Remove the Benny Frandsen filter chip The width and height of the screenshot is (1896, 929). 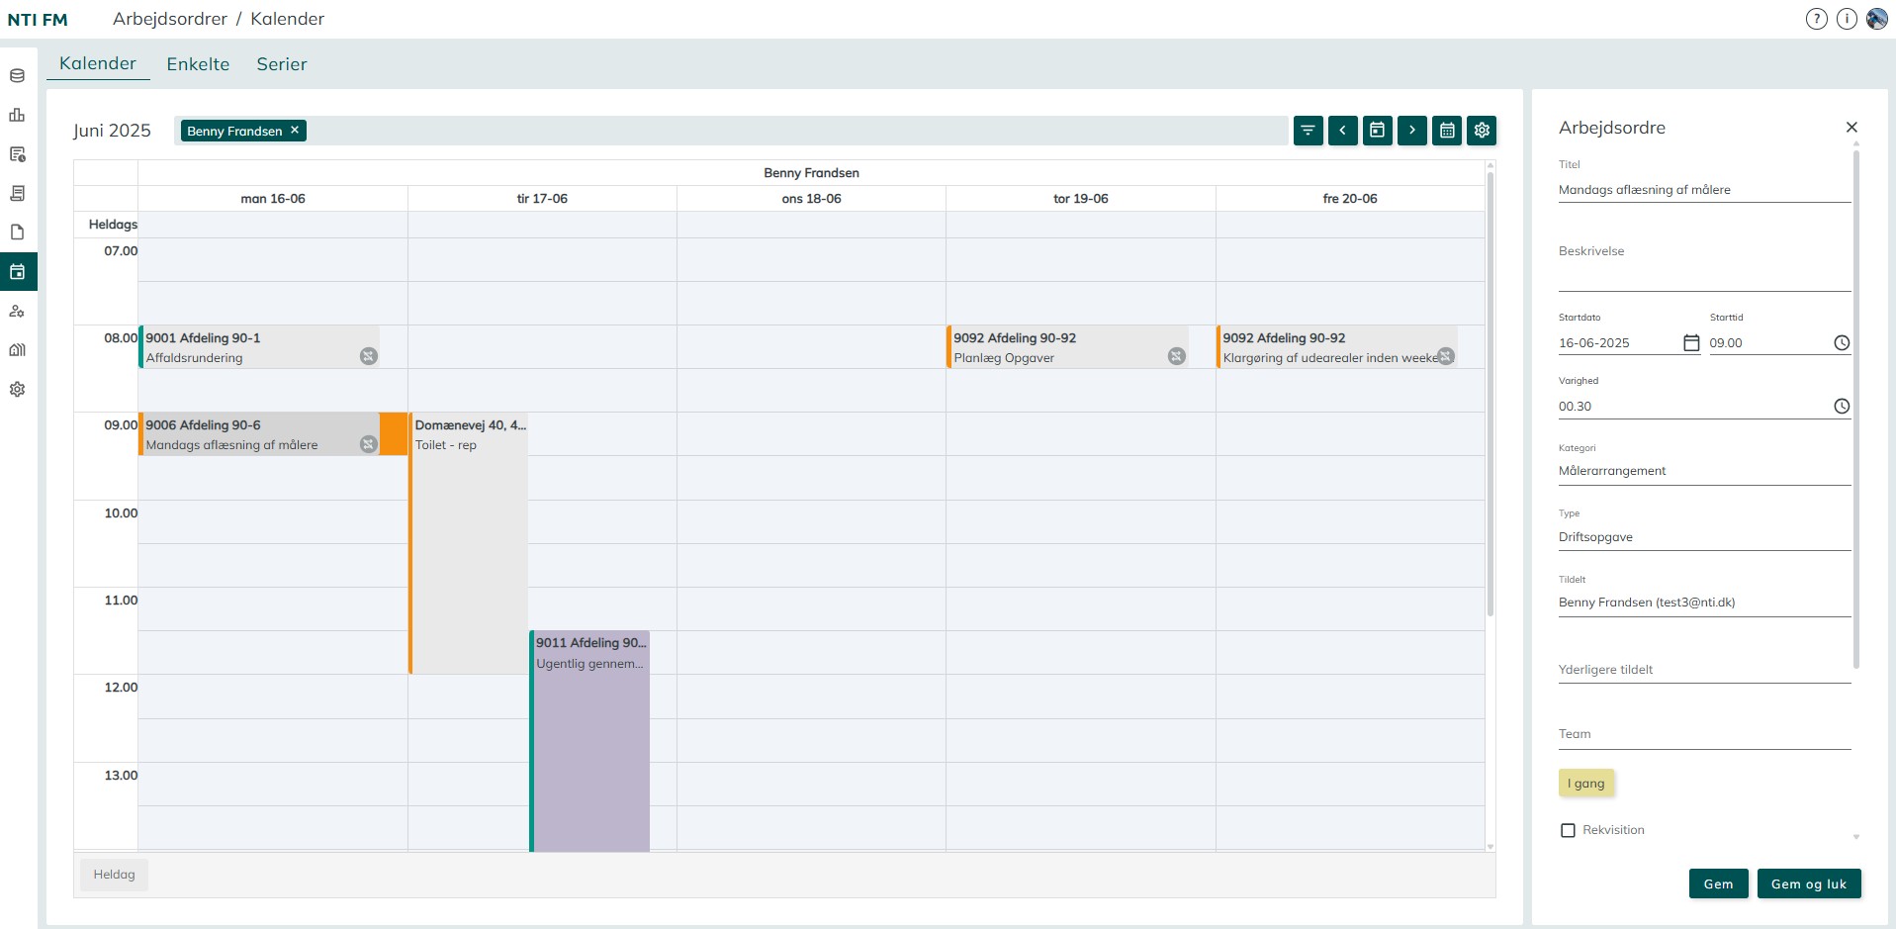(x=295, y=131)
